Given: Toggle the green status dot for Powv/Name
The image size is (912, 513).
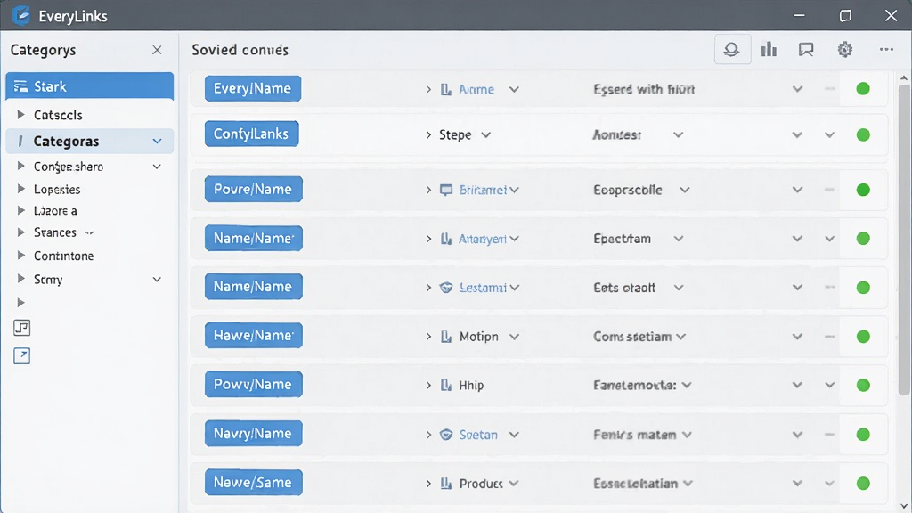Looking at the screenshot, I should tap(863, 385).
